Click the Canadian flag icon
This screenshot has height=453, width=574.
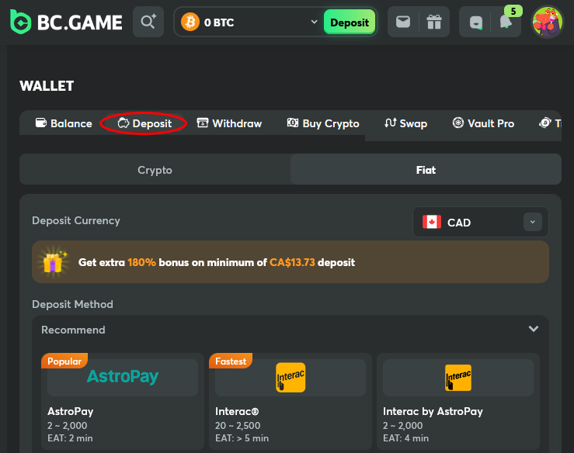pyautogui.click(x=432, y=222)
